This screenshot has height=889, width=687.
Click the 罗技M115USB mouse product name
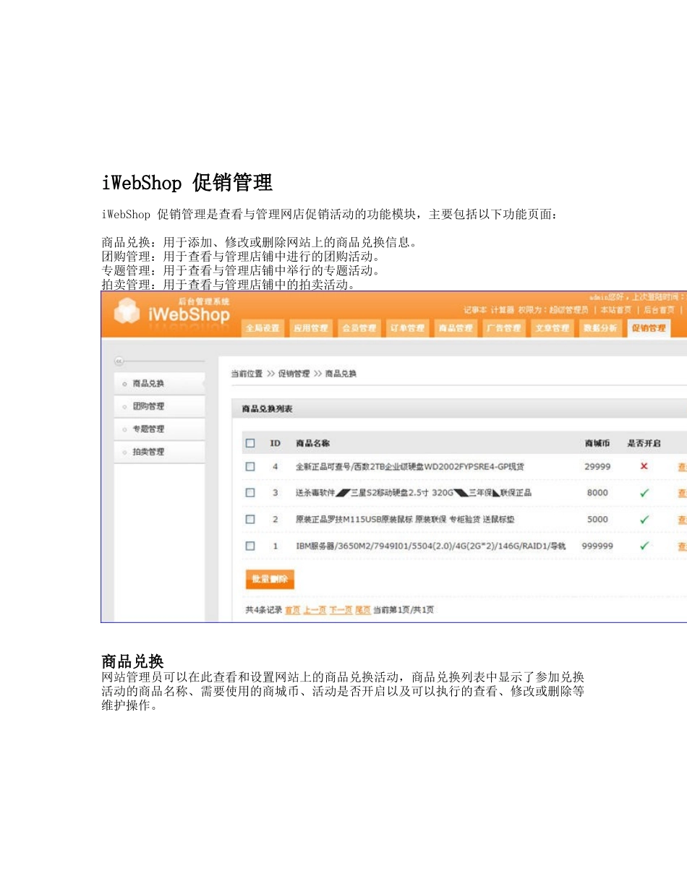point(406,520)
